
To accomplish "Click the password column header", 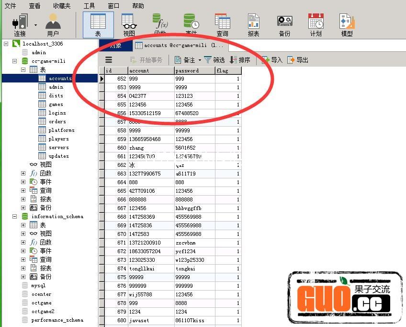I will (194, 70).
